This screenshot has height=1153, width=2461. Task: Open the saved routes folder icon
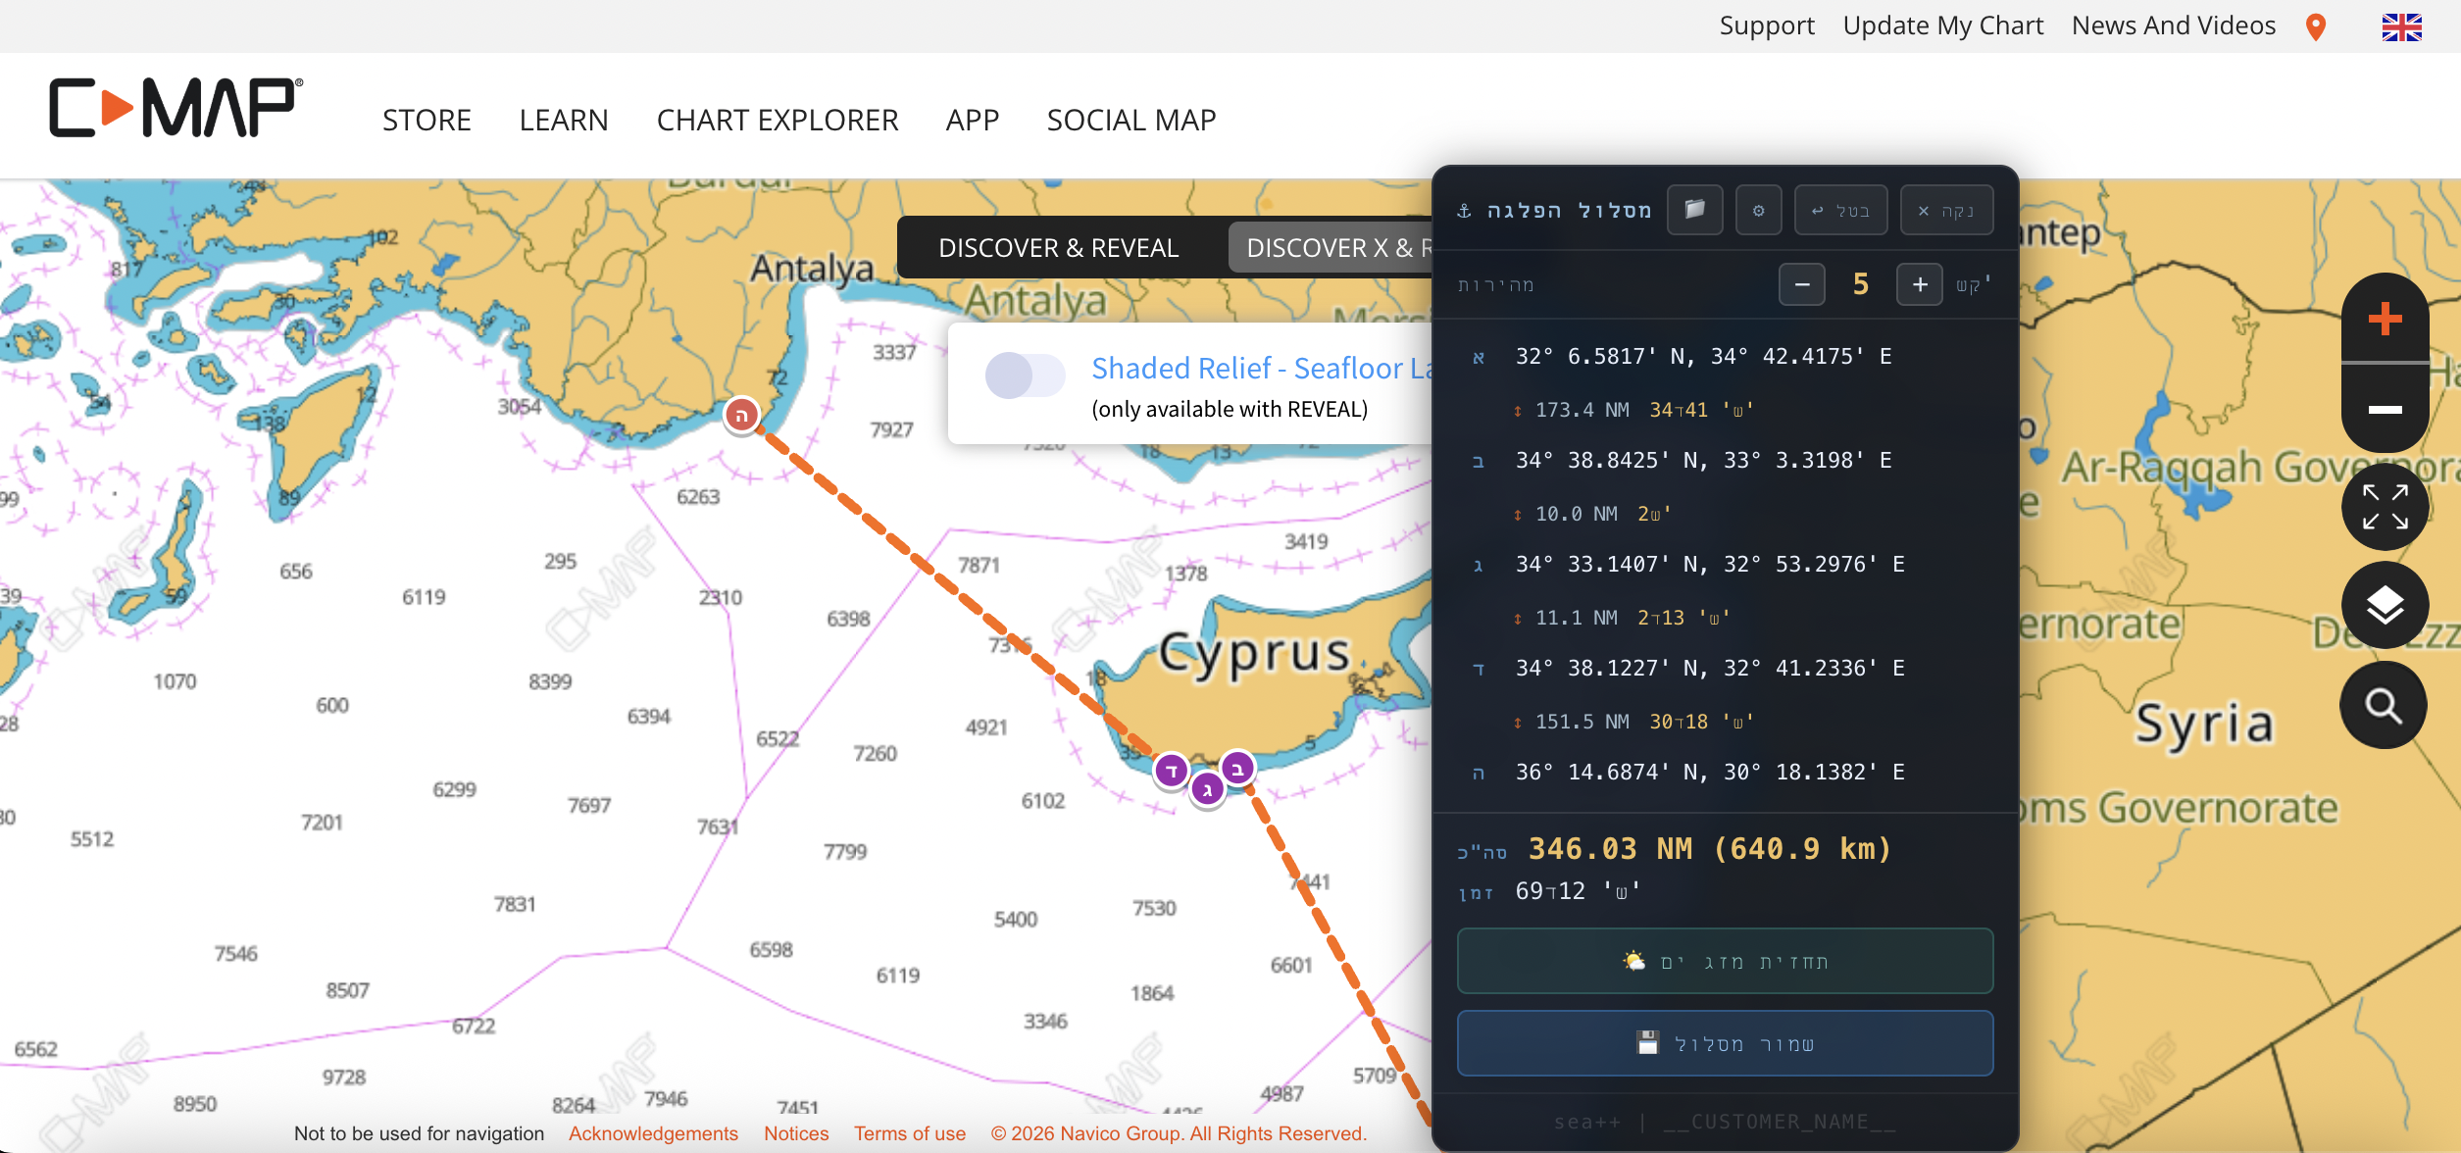coord(1695,210)
